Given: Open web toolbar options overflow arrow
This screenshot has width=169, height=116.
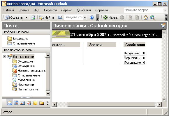Looking at the screenshot, I should [166, 18].
